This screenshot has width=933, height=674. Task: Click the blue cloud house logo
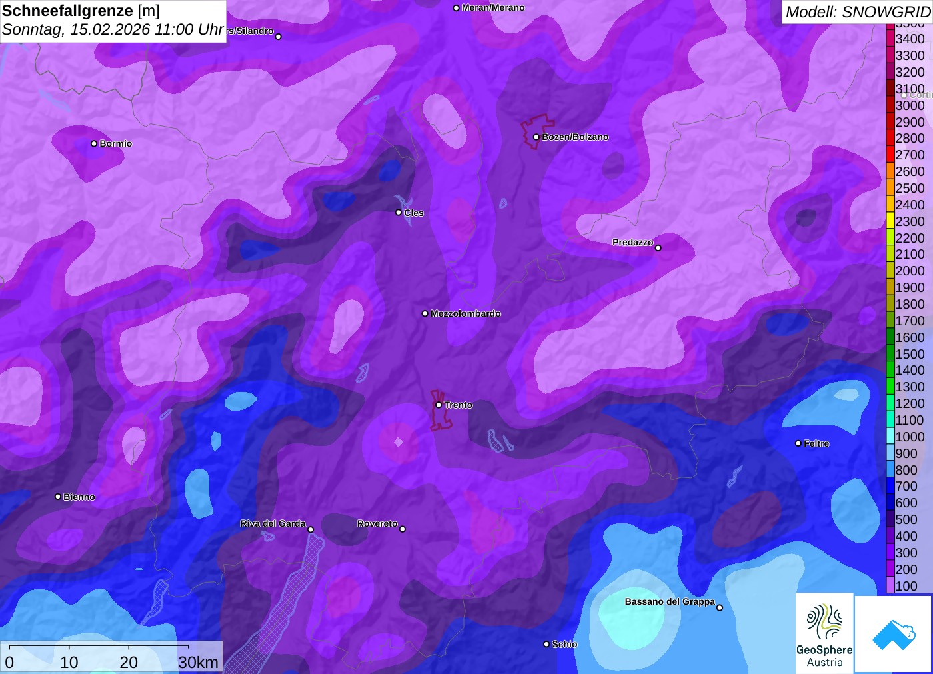(894, 634)
